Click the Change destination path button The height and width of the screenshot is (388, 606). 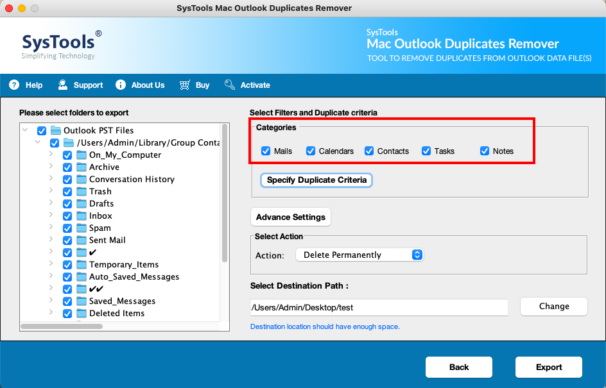point(554,306)
